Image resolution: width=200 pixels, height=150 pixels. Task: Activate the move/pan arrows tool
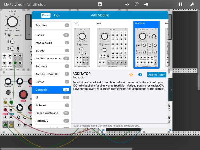[x=127, y=5]
